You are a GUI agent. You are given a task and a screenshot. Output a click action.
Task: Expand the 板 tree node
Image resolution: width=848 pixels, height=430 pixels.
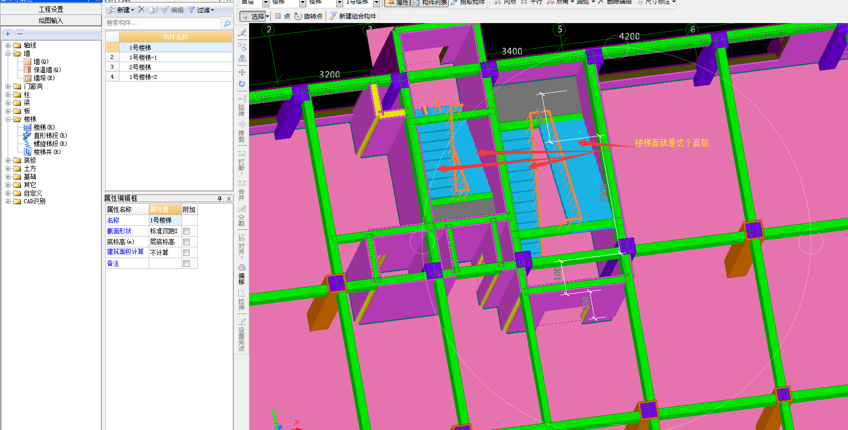tap(8, 111)
